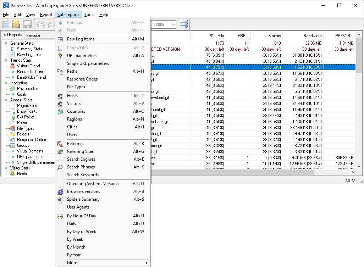
Task: Switch to the All Reports tab
Action: (x=13, y=35)
